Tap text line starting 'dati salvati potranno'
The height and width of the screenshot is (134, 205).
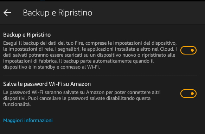[x=89, y=55]
